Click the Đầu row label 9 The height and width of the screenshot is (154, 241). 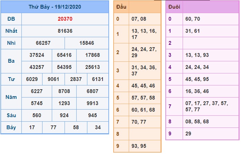(118, 146)
